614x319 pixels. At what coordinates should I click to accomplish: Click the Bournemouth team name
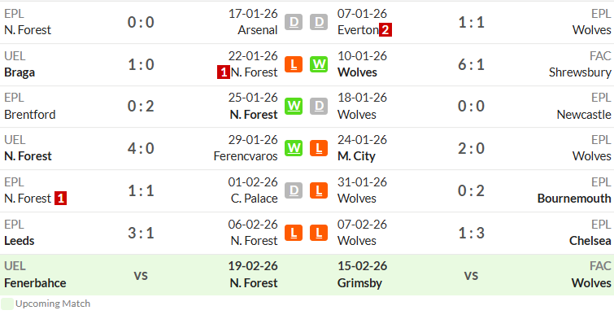574,199
